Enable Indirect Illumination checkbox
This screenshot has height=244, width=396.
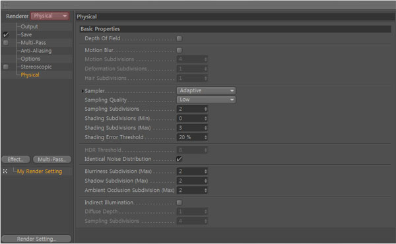coord(180,202)
